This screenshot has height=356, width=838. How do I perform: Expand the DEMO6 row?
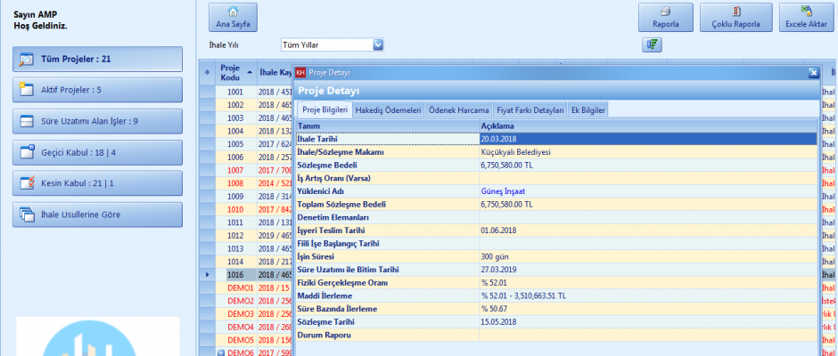pyautogui.click(x=222, y=352)
